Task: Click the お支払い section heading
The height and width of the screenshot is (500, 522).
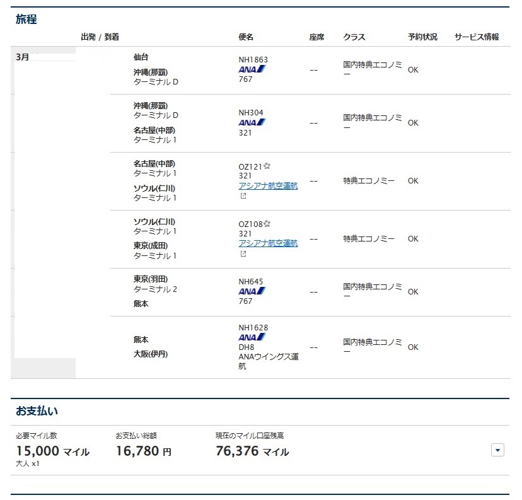Action: [x=37, y=411]
